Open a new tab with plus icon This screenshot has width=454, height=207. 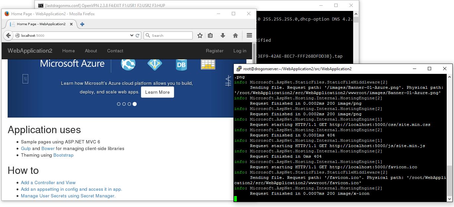82,24
